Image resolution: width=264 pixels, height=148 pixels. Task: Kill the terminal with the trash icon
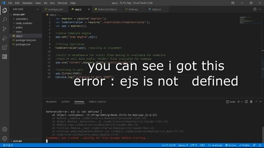(251, 102)
